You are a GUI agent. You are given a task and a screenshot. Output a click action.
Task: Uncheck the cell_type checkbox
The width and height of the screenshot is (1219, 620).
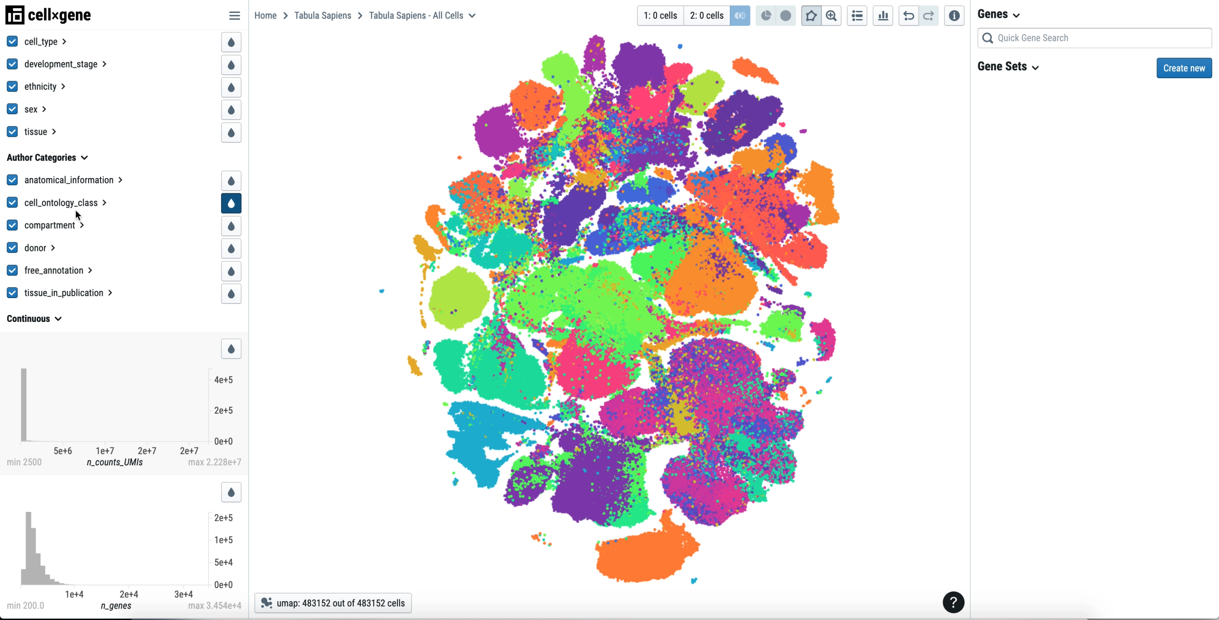click(12, 41)
